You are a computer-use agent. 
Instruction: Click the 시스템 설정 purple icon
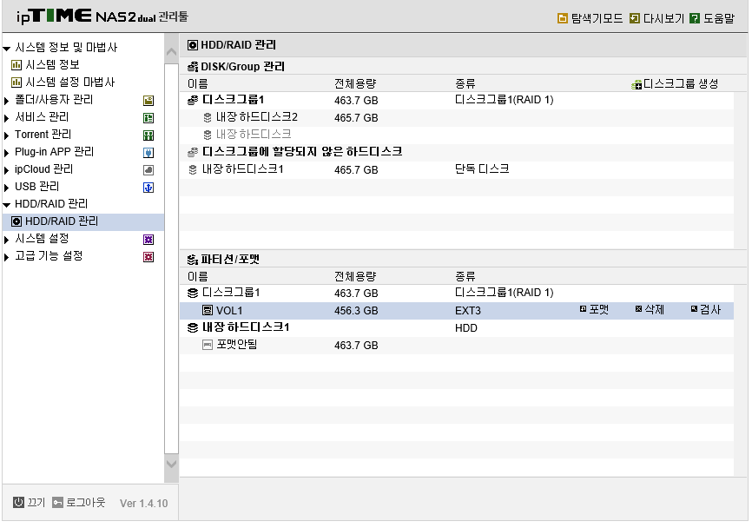(148, 240)
